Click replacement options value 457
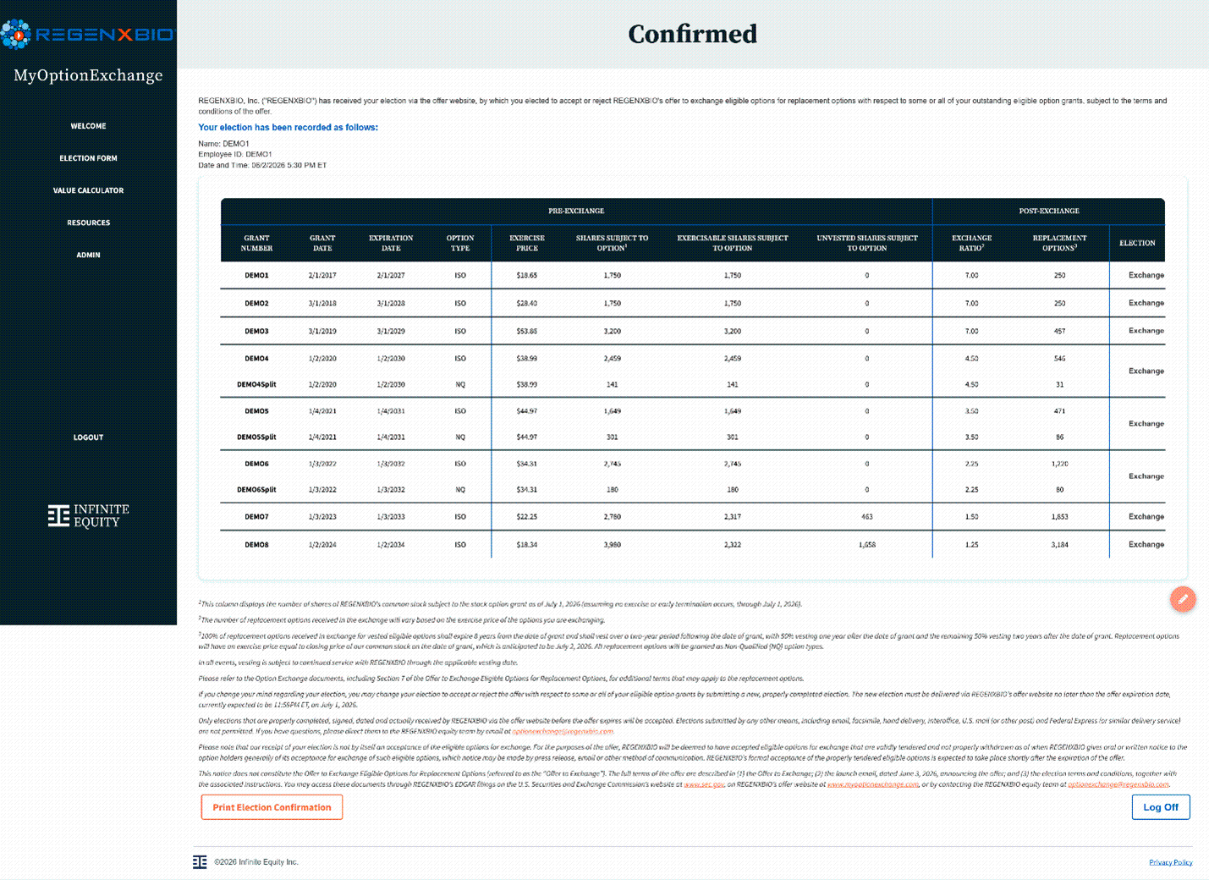Image resolution: width=1209 pixels, height=880 pixels. (1060, 332)
